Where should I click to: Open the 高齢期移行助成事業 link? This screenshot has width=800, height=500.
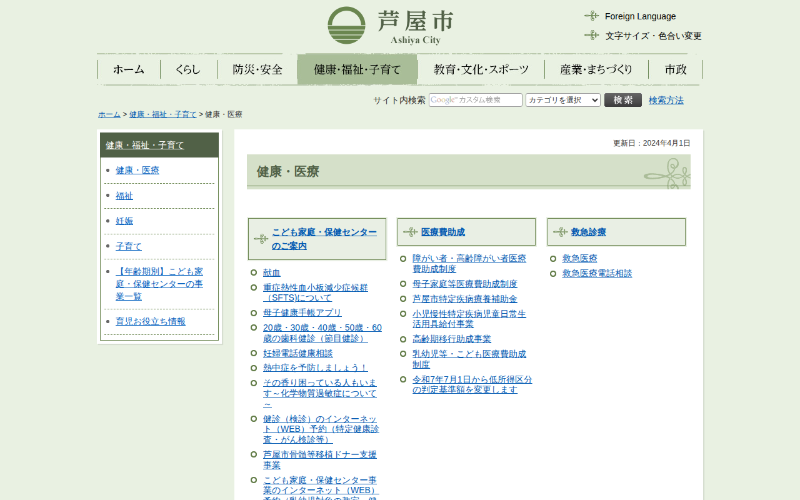point(451,339)
